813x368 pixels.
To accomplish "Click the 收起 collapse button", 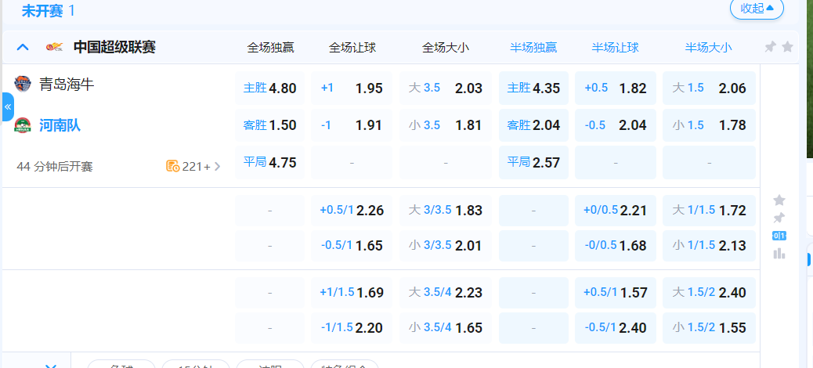I will click(757, 9).
